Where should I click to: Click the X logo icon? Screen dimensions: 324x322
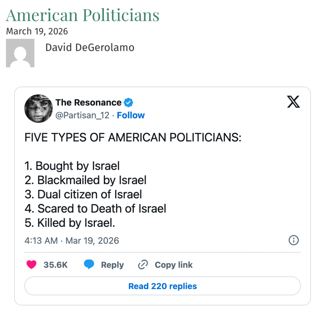(293, 102)
